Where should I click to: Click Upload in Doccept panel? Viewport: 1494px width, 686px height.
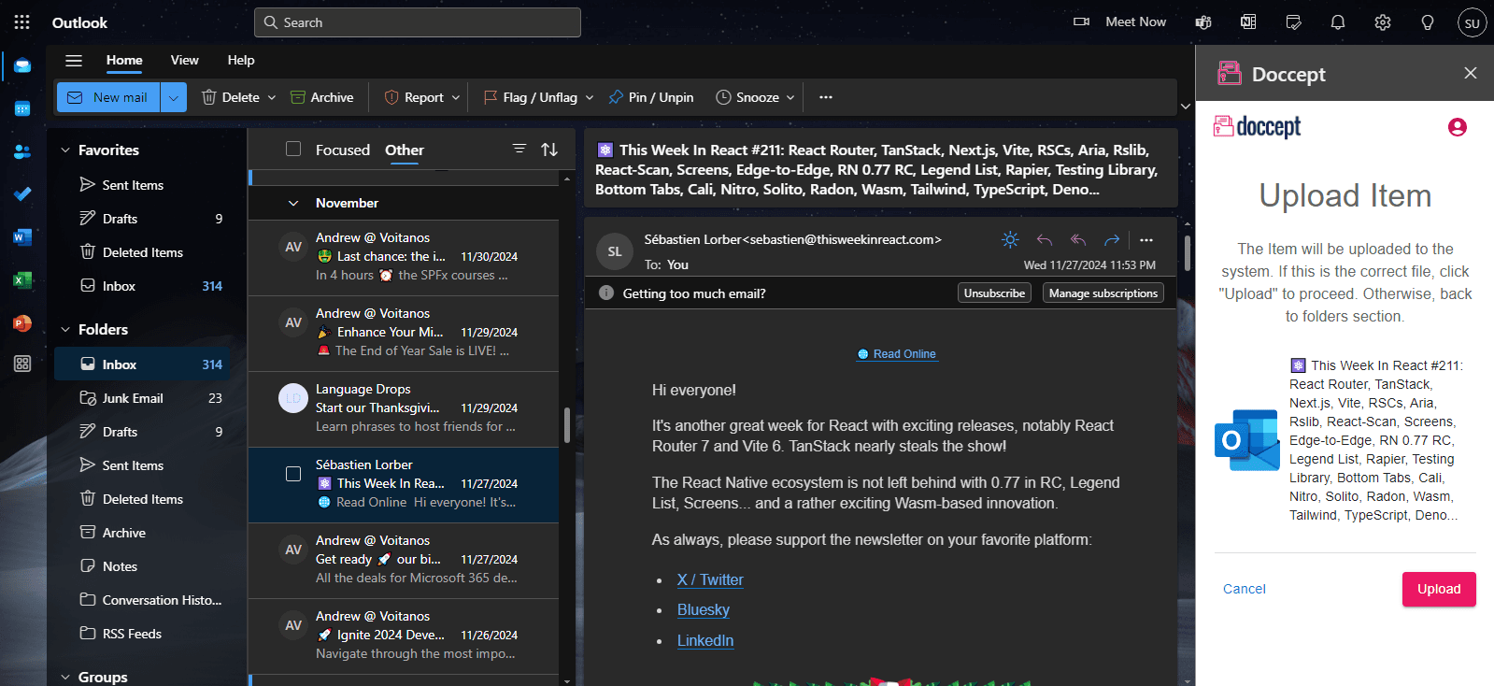point(1439,589)
